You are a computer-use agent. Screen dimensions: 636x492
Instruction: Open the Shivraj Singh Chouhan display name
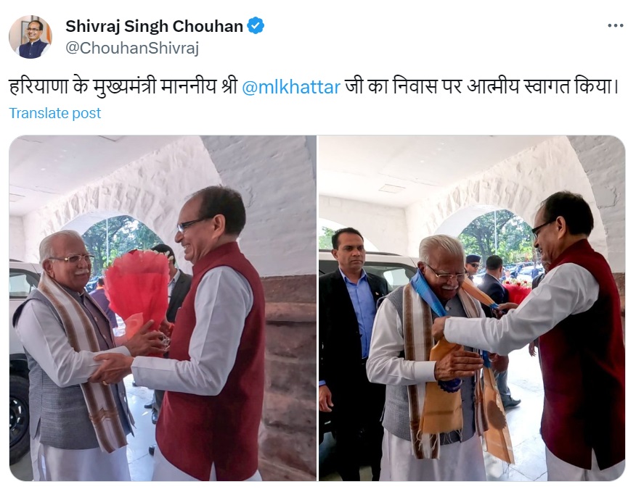[x=154, y=26]
